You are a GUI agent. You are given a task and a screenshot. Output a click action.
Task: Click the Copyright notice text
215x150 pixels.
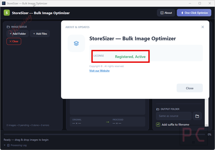107,66
